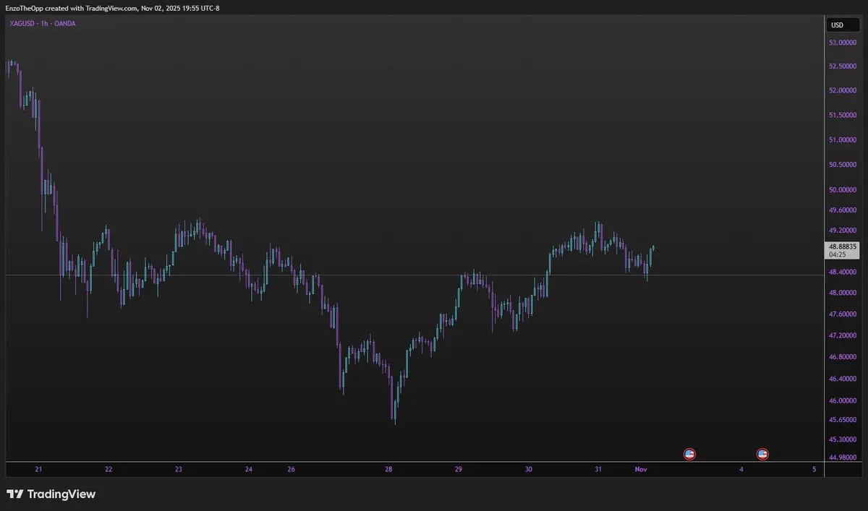The height and width of the screenshot is (511, 868).
Task: Select the date label 31 on time axis
Action: (x=598, y=470)
